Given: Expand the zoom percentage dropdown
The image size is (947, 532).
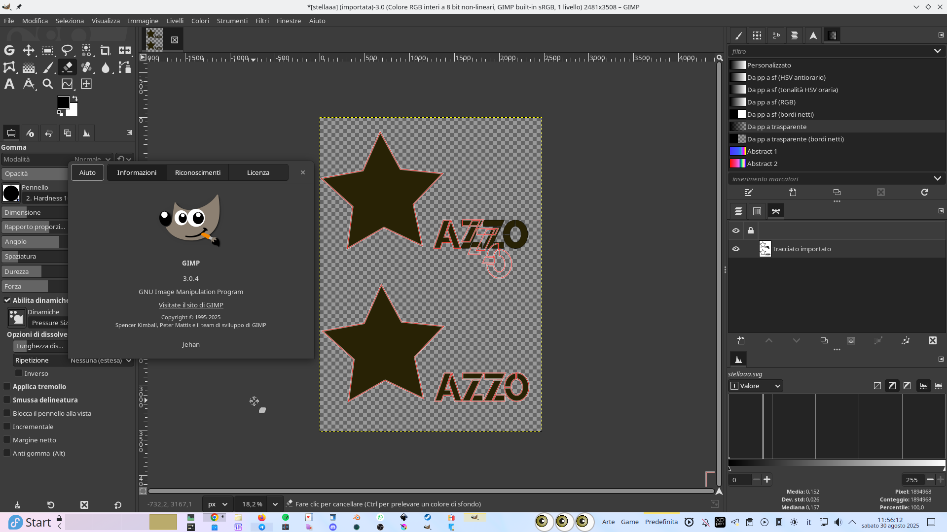Looking at the screenshot, I should coord(275,504).
